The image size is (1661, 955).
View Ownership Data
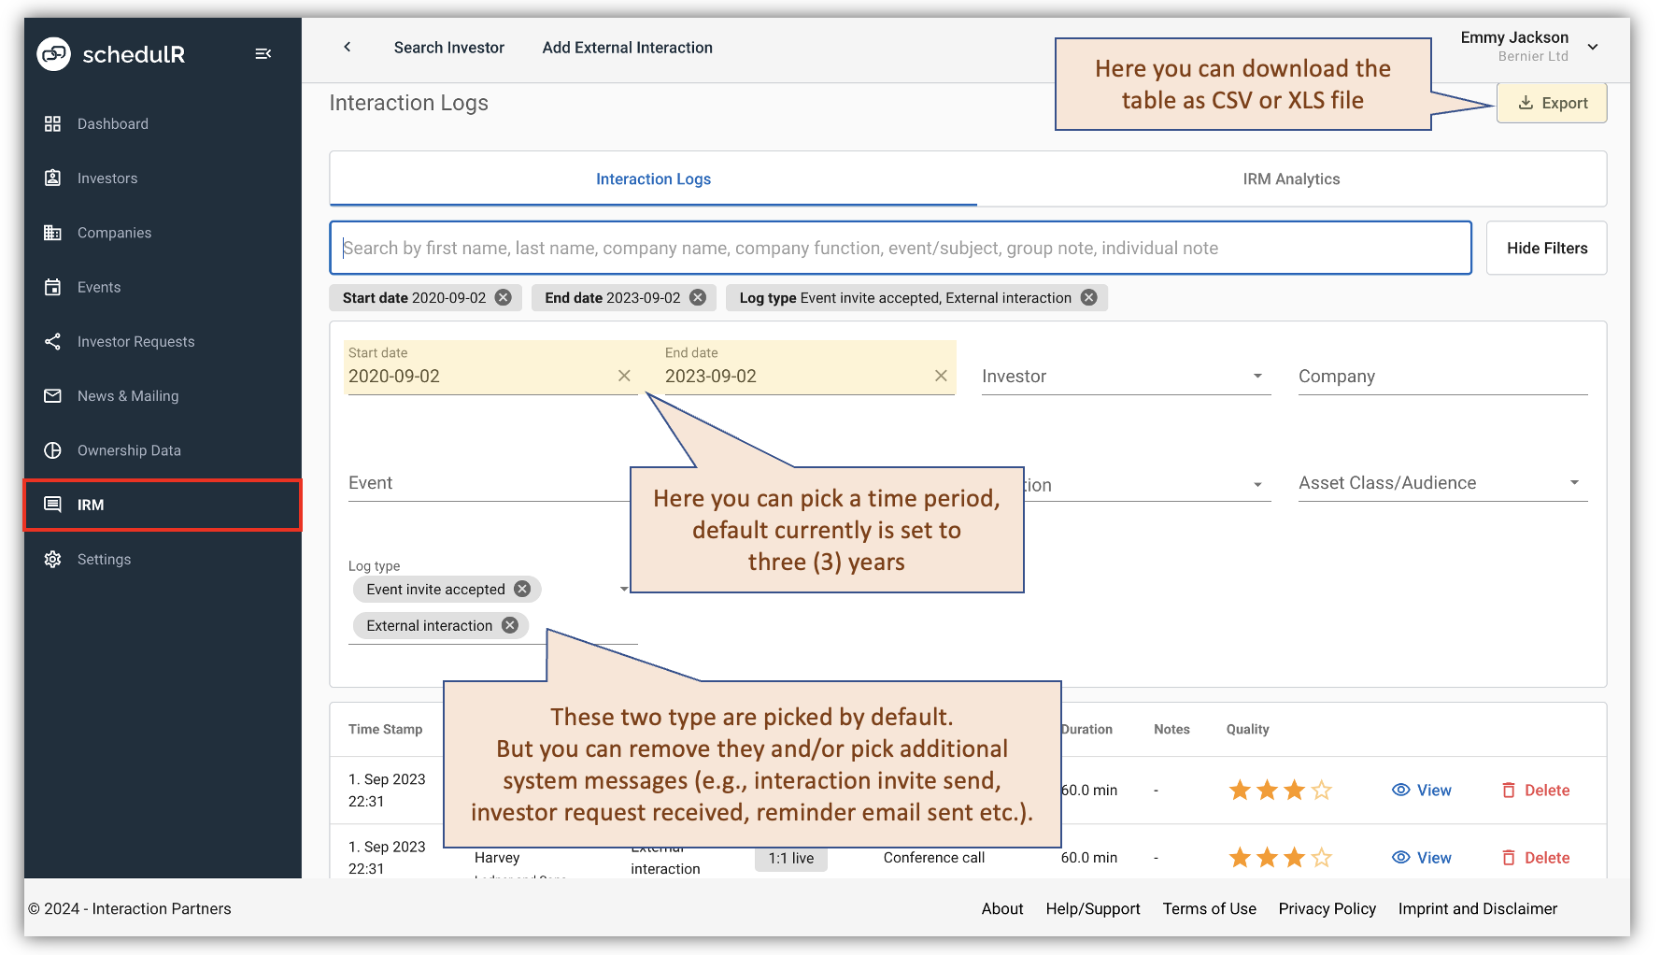[129, 449]
